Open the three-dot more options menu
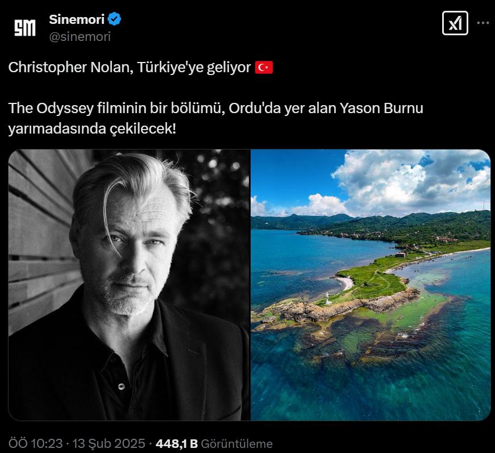 click(x=483, y=23)
